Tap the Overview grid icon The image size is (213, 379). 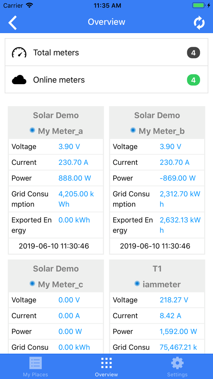[106, 363]
